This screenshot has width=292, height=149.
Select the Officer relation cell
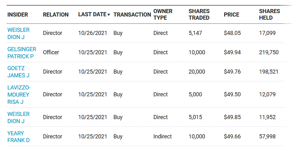pyautogui.click(x=51, y=52)
